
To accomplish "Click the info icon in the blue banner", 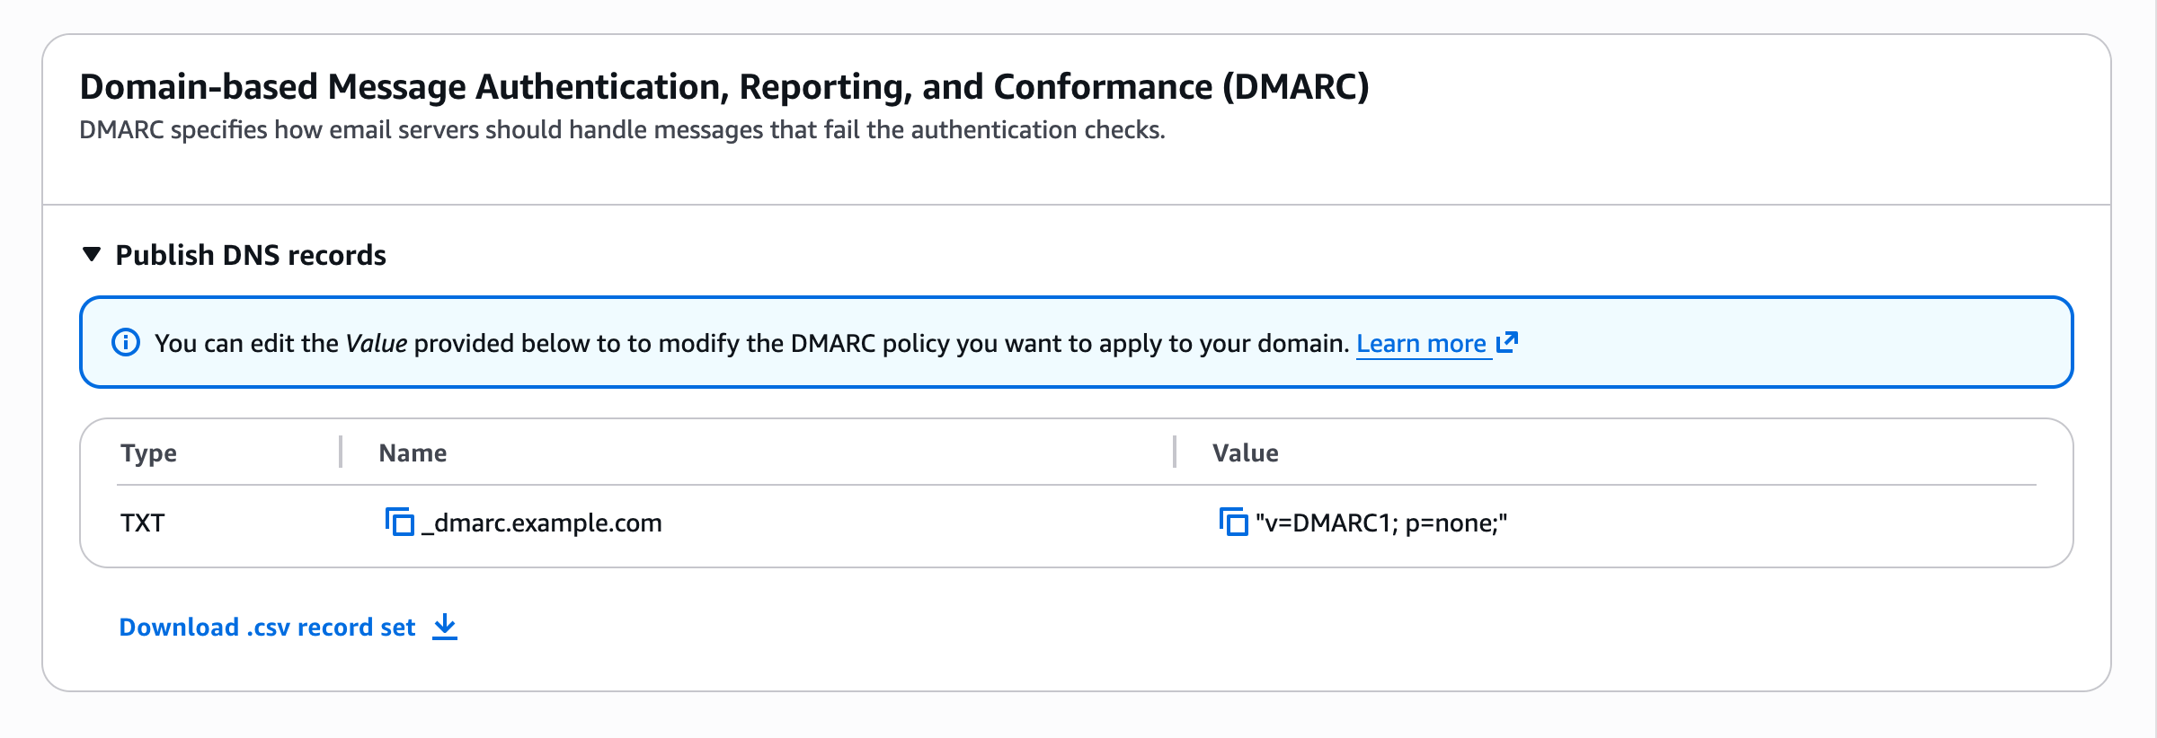I will pyautogui.click(x=126, y=343).
